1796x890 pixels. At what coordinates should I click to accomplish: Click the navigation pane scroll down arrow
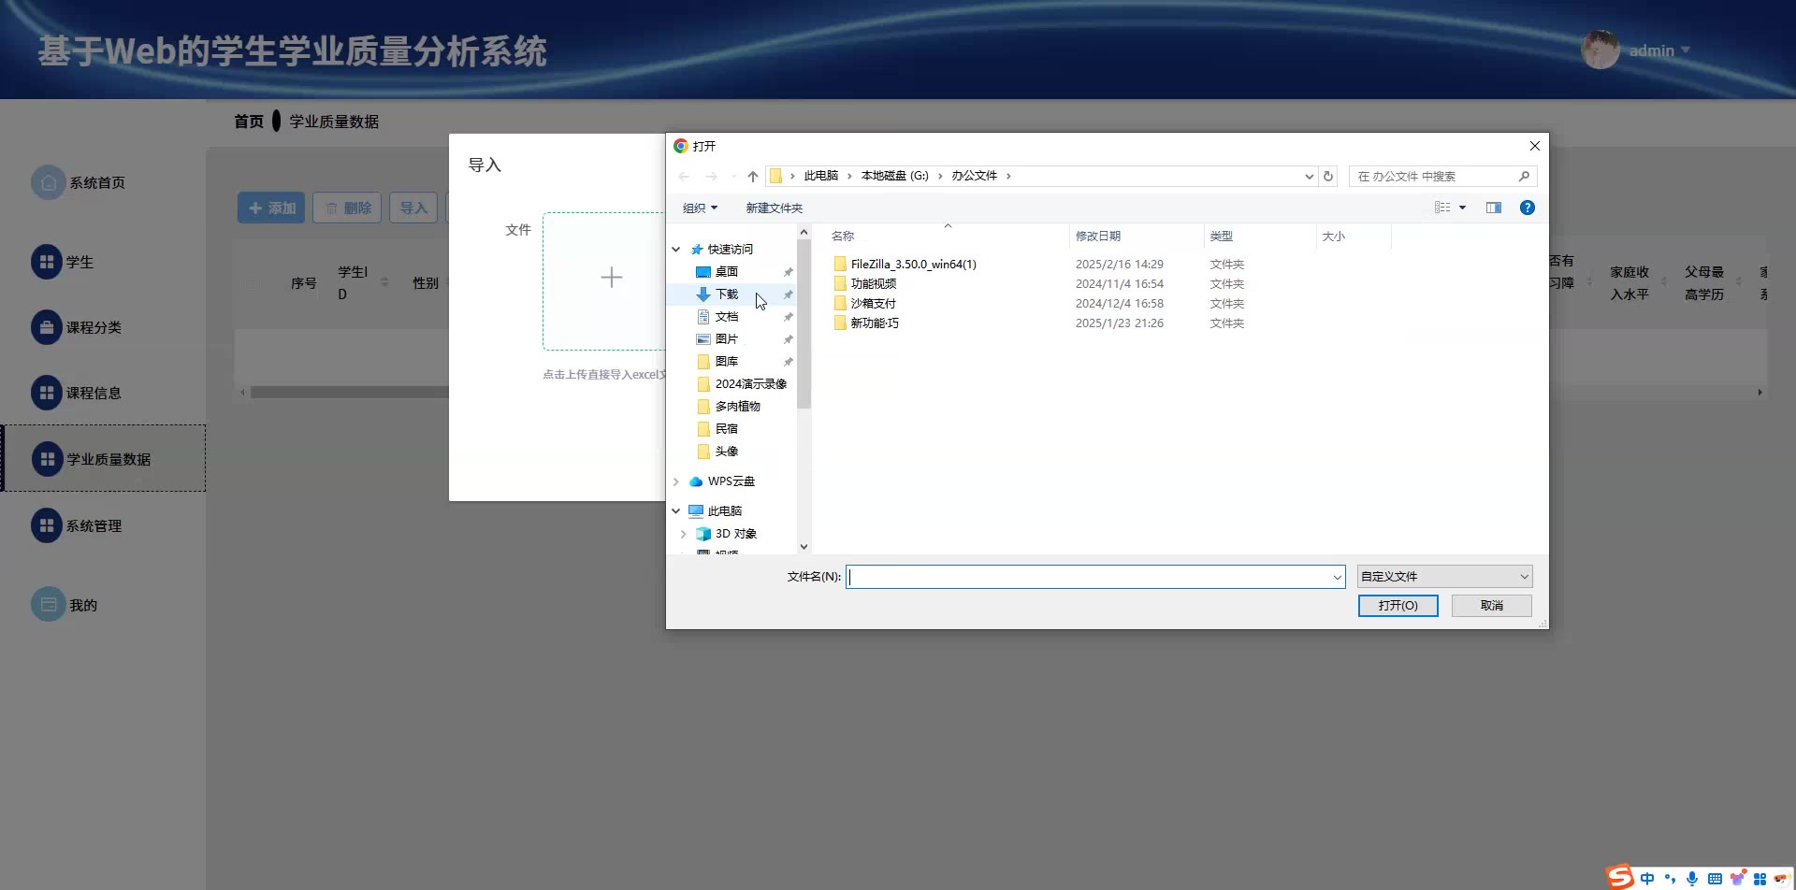click(x=804, y=547)
